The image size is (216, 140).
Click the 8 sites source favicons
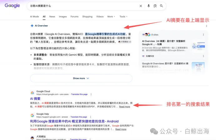point(146,35)
